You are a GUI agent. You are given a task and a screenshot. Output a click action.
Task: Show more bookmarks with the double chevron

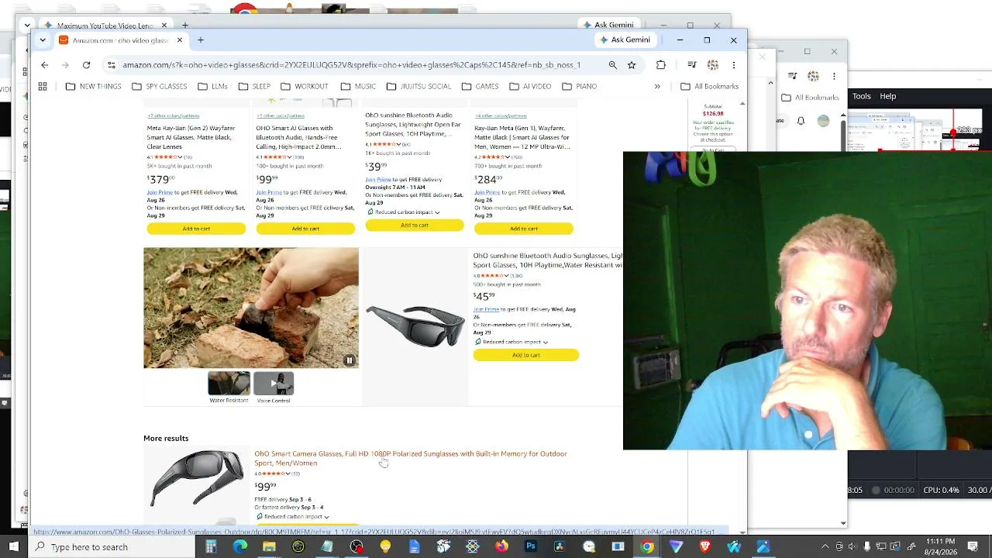(x=657, y=86)
